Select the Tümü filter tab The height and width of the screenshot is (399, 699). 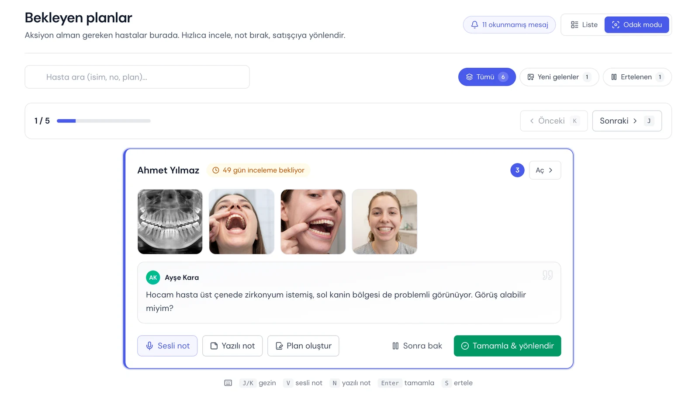point(487,77)
